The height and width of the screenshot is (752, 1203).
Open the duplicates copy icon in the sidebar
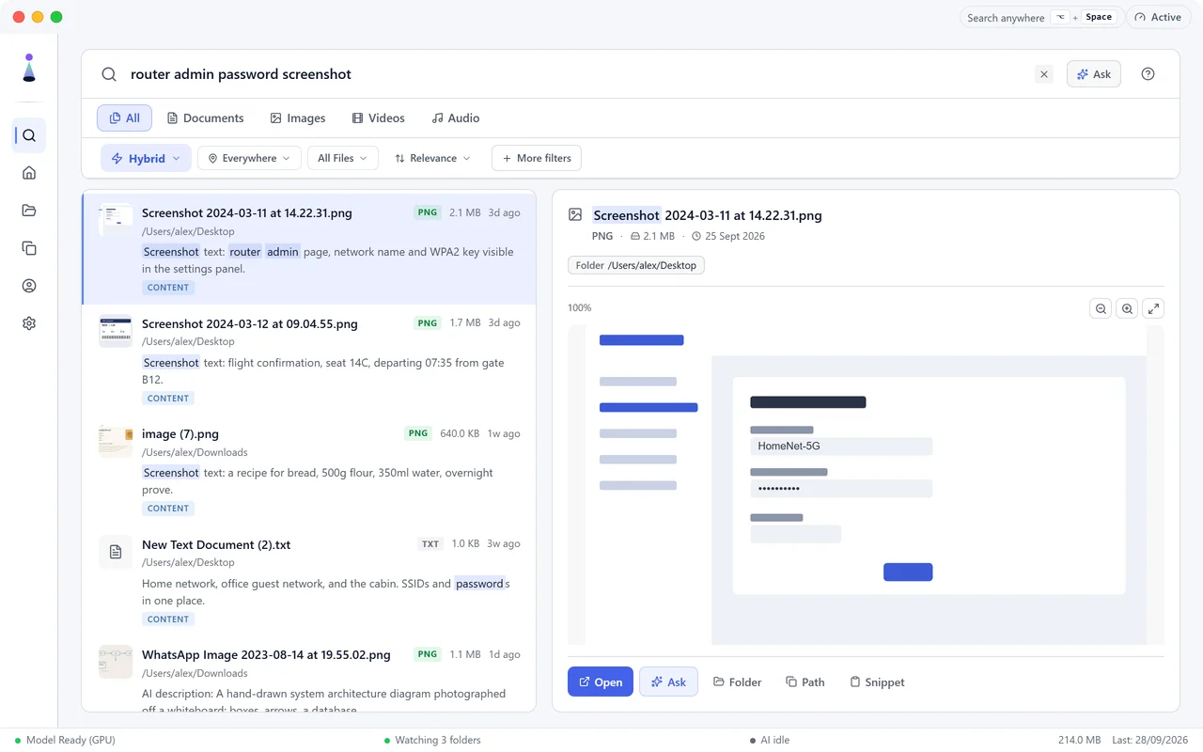[x=29, y=248]
